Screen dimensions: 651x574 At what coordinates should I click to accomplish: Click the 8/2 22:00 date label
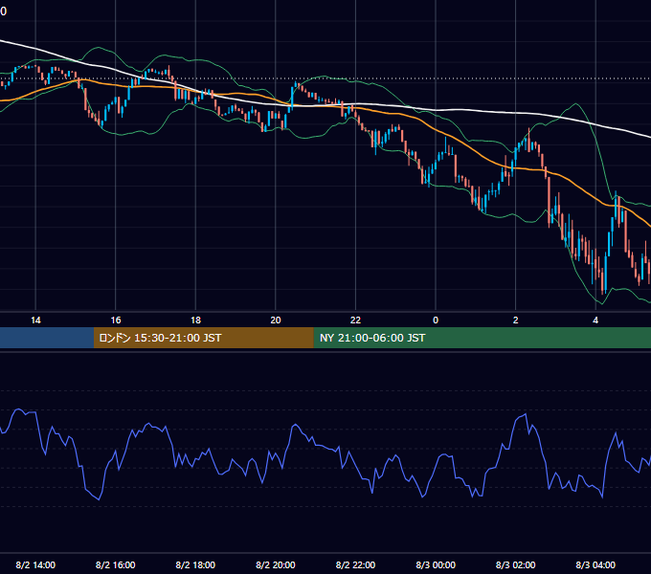(355, 564)
